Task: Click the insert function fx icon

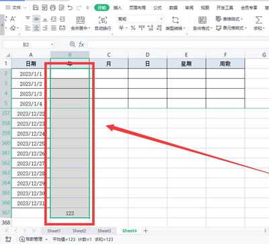Action: point(81,44)
